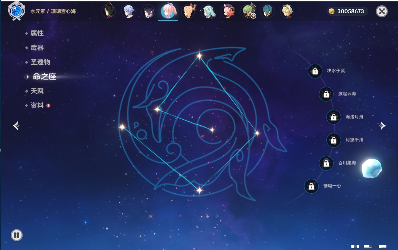Open constellation label 波起云海
This screenshot has width=398, height=250.
click(x=347, y=94)
